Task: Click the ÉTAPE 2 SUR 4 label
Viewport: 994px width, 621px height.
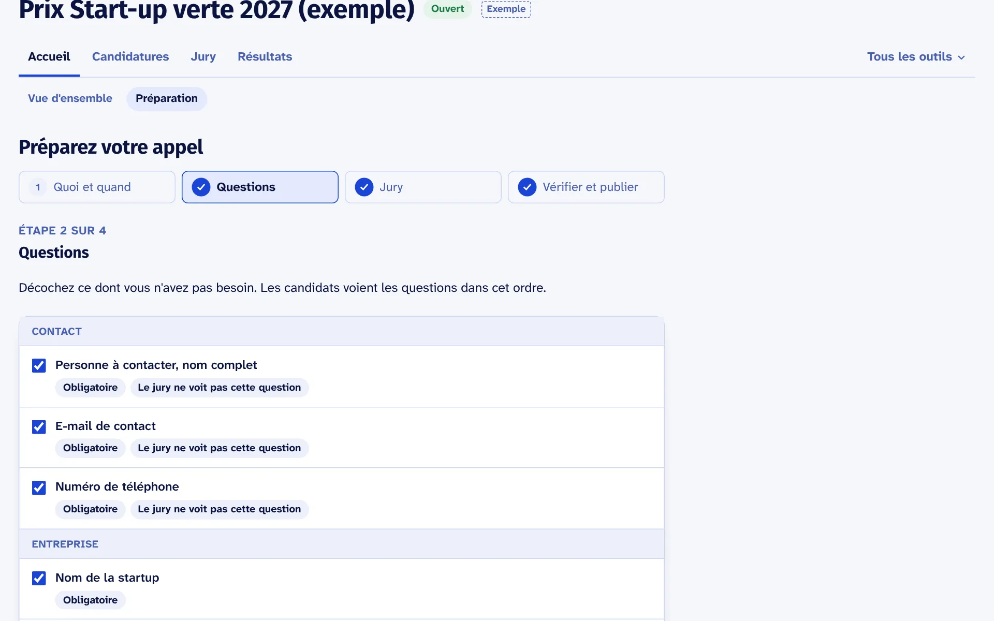Action: point(62,231)
